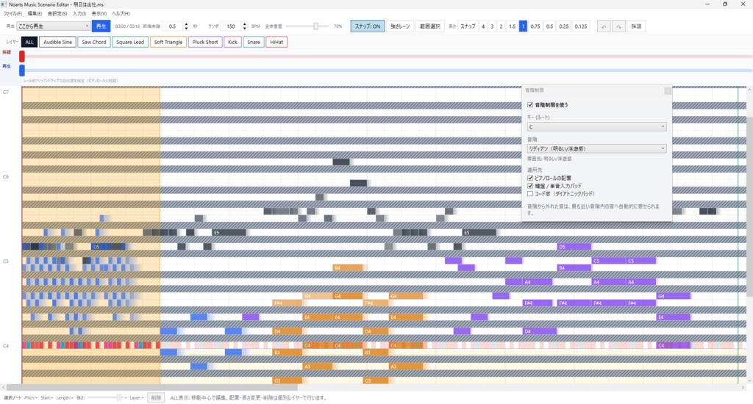
Task: Open the ここから再生 playback mode dropdown
Action: [x=53, y=26]
